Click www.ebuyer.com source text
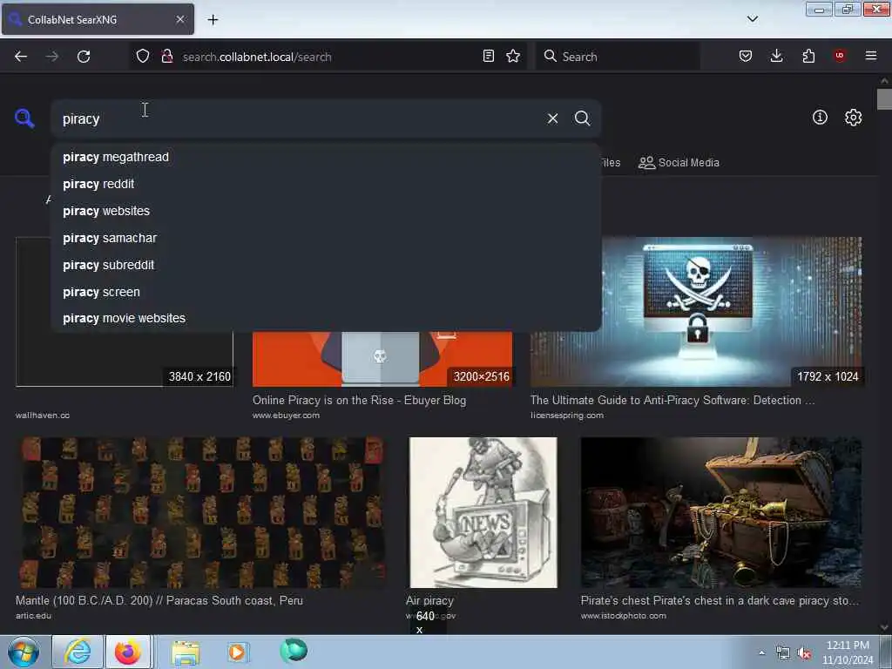892x669 pixels. (286, 416)
